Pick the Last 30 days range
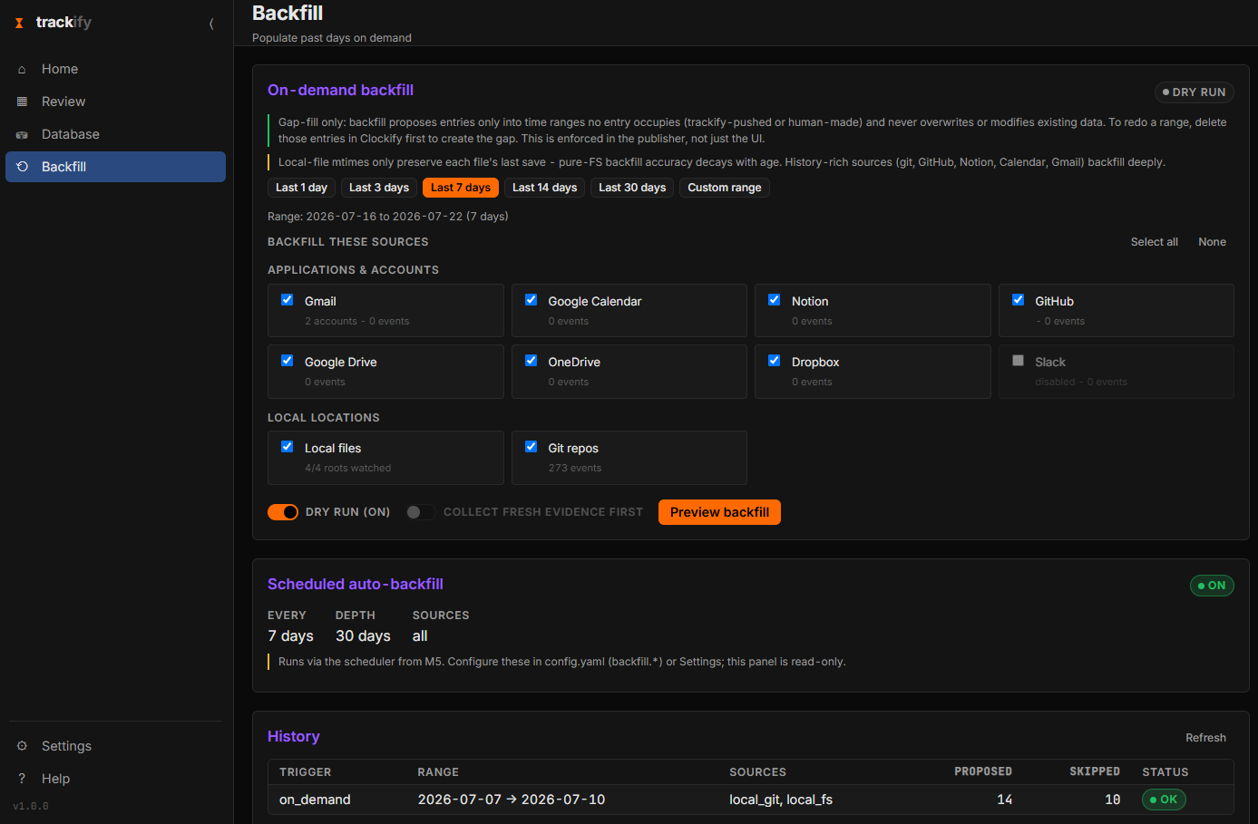Image resolution: width=1258 pixels, height=824 pixels. [x=632, y=188]
